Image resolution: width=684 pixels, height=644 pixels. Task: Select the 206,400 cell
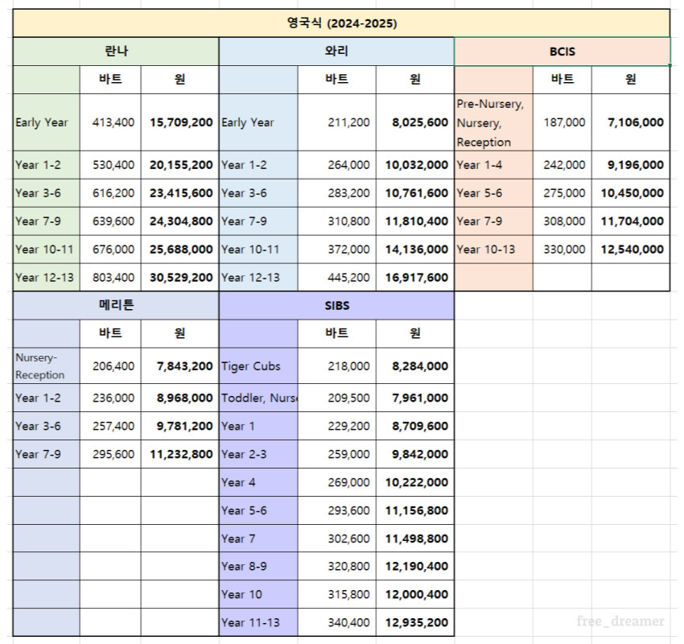tap(110, 366)
